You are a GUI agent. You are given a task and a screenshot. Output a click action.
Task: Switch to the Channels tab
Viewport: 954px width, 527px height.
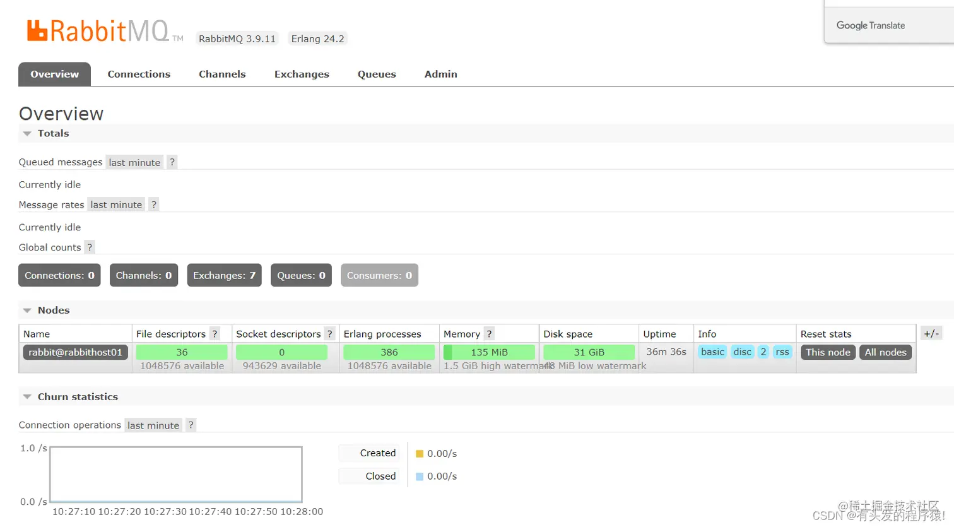[x=222, y=74]
